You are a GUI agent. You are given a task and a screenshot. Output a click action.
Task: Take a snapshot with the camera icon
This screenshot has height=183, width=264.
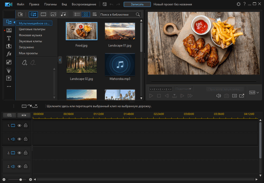tap(226, 96)
